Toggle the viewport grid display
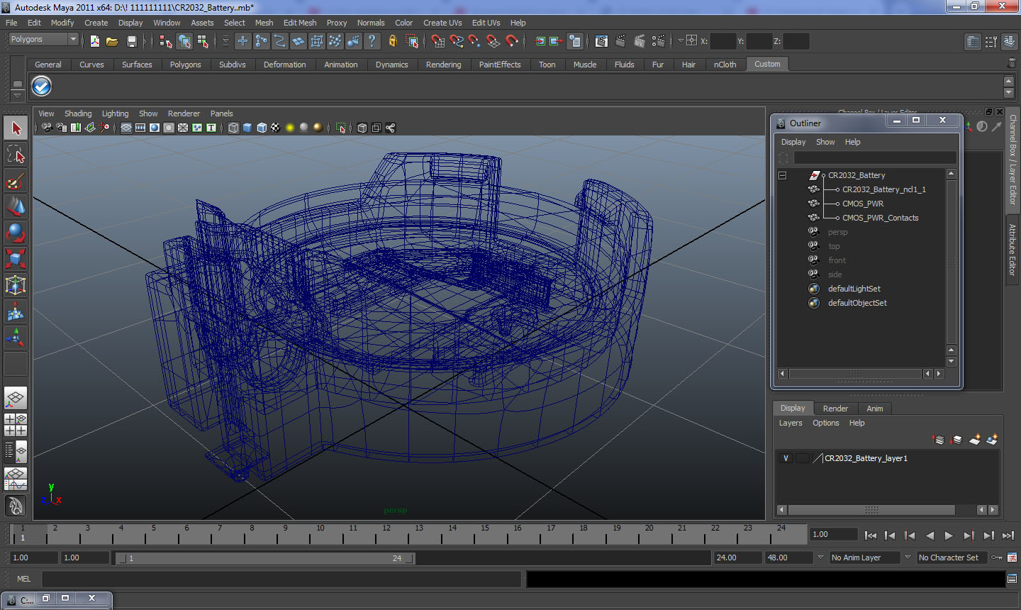1021x610 pixels. [126, 128]
